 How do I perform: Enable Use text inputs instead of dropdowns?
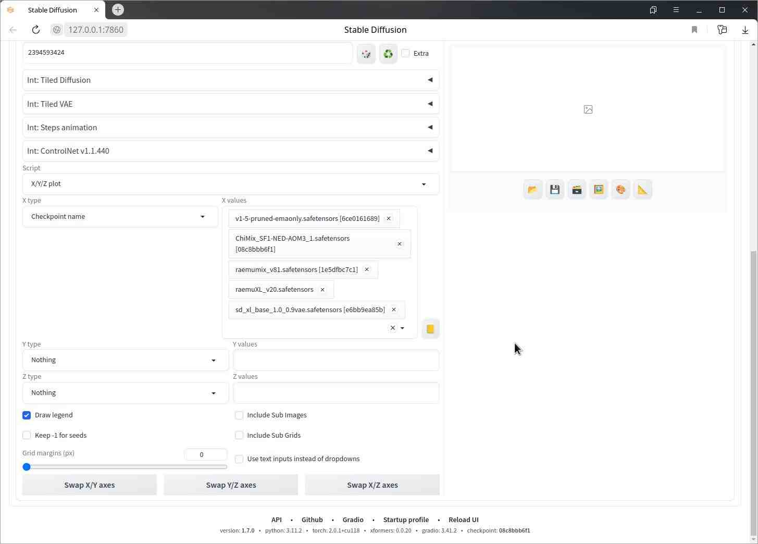(239, 459)
